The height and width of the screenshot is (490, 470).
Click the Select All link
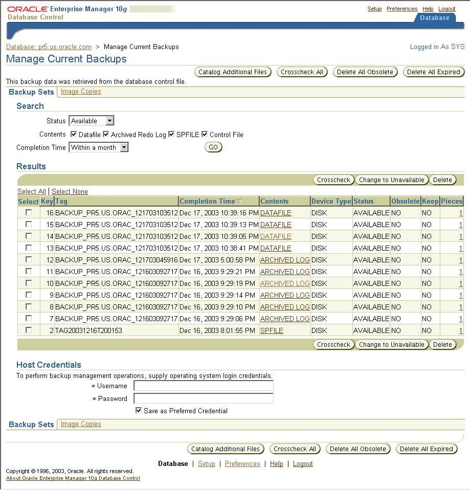31,191
